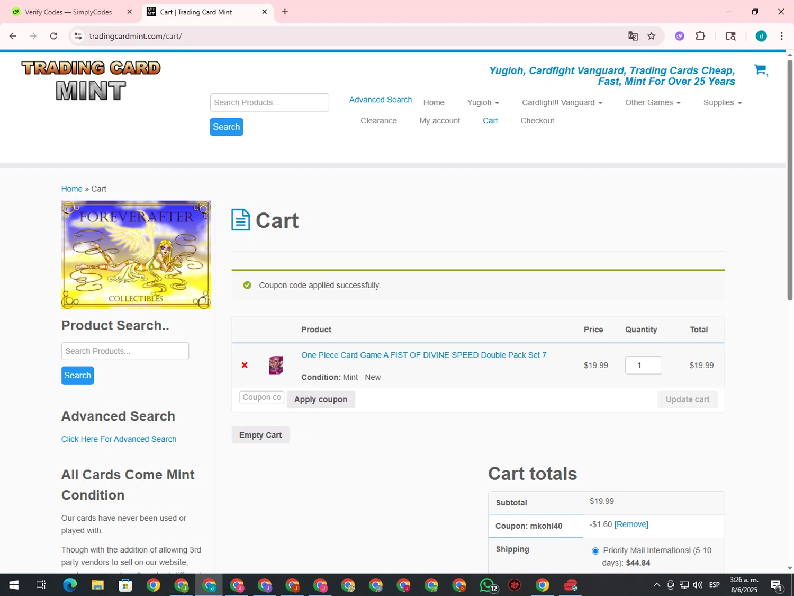Open the shopping cart icon in header
Screen dimensions: 794x596
coord(760,69)
